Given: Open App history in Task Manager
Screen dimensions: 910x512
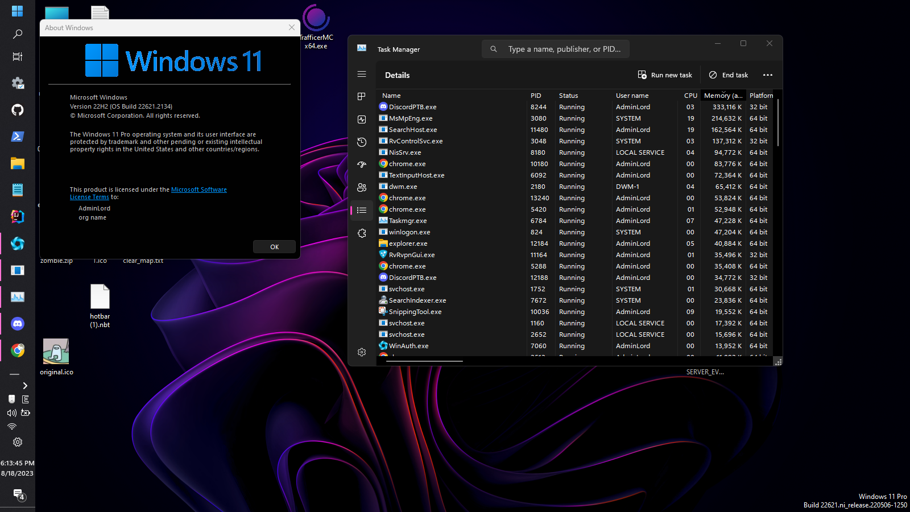Looking at the screenshot, I should pos(362,142).
